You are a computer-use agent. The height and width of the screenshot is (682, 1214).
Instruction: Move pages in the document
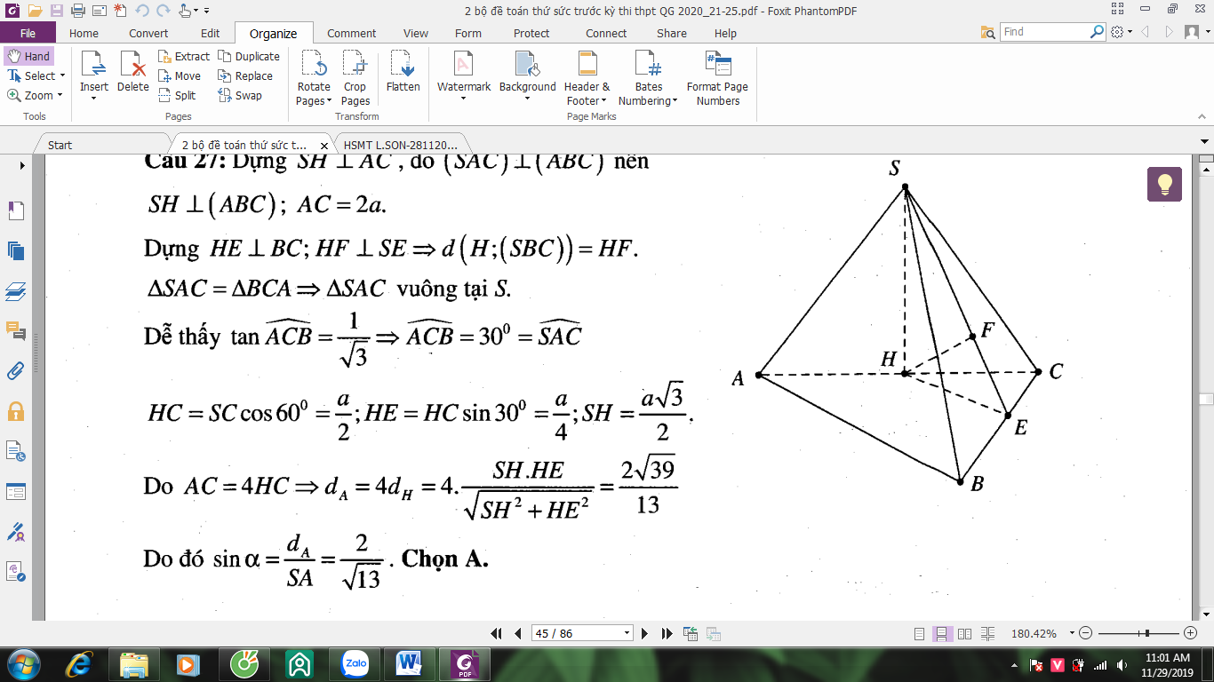(x=180, y=75)
